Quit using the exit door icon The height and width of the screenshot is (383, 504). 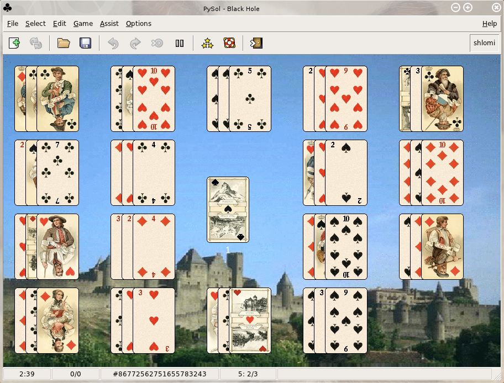click(256, 43)
